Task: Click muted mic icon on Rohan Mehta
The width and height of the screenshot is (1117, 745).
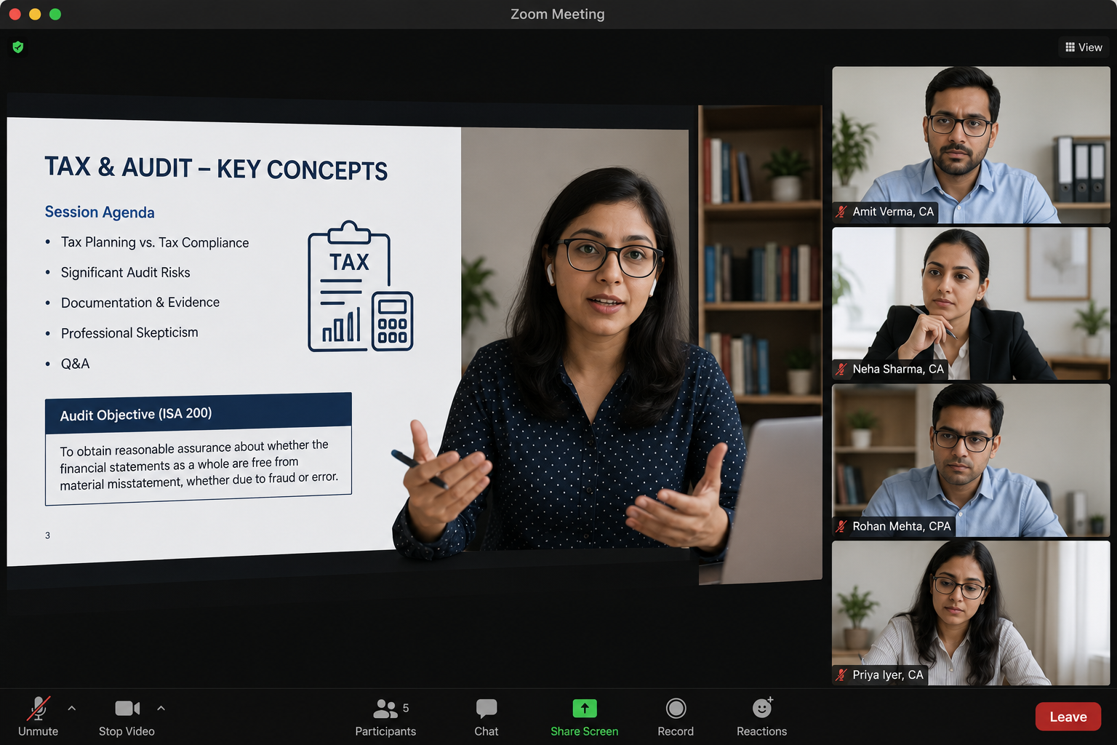Action: pyautogui.click(x=841, y=526)
